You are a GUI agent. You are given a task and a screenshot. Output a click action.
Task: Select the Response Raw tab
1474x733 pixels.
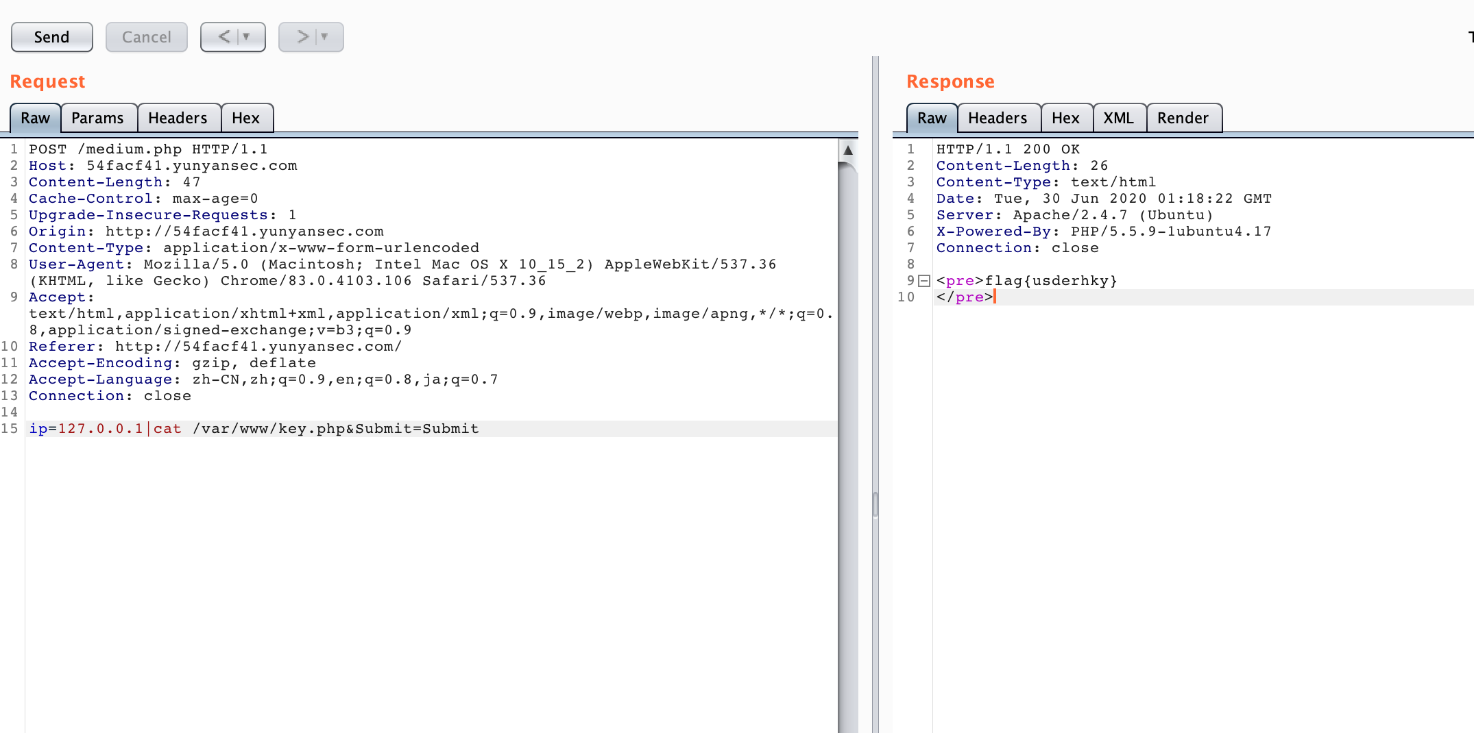932,118
